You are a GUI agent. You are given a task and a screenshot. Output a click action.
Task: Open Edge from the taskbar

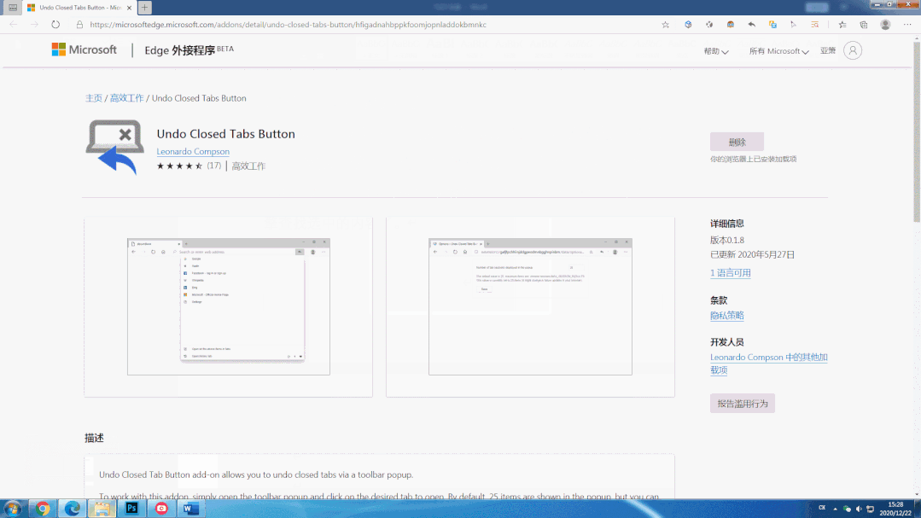point(73,509)
